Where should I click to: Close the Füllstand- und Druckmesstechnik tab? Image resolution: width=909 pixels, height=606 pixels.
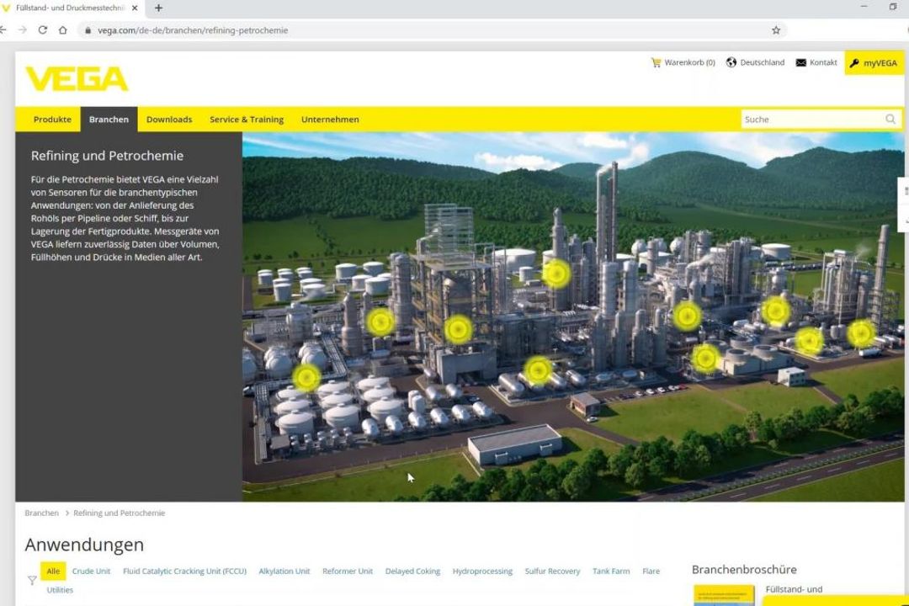pyautogui.click(x=135, y=8)
